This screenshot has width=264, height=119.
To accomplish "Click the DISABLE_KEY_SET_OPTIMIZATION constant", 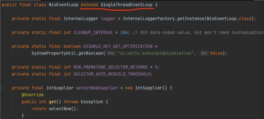I will [x=118, y=46].
